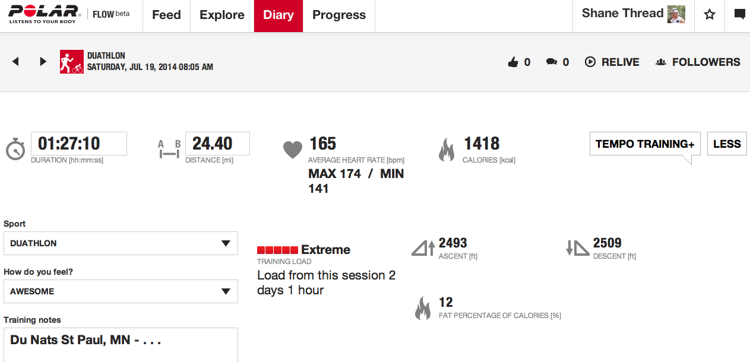Go to the Progress tab
The height and width of the screenshot is (362, 750).
click(339, 15)
